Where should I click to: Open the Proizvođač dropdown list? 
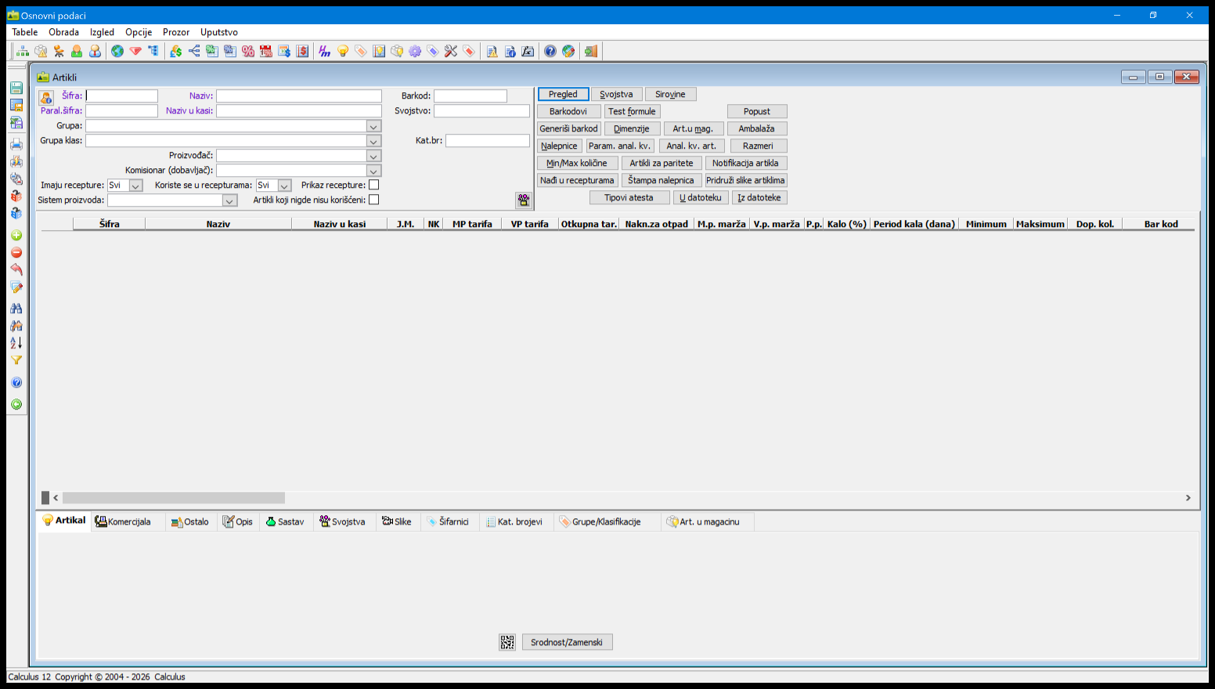click(x=373, y=156)
